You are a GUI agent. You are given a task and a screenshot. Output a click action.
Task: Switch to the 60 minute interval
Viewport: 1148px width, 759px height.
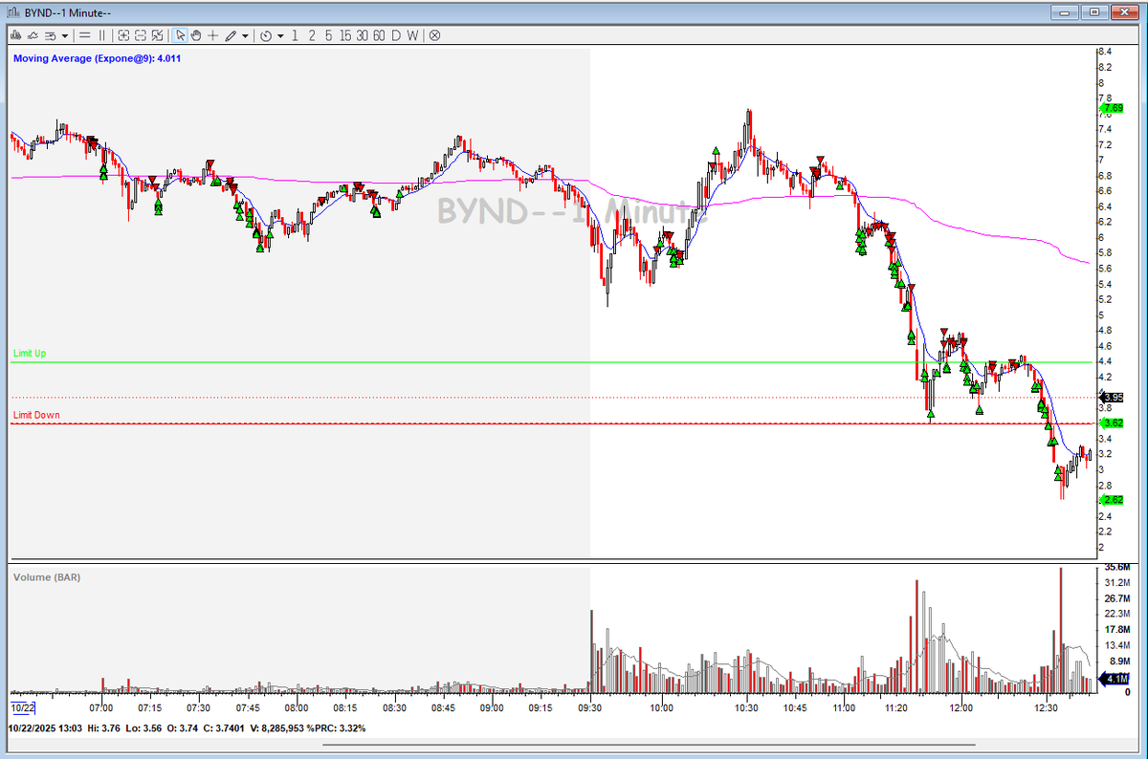(x=379, y=35)
